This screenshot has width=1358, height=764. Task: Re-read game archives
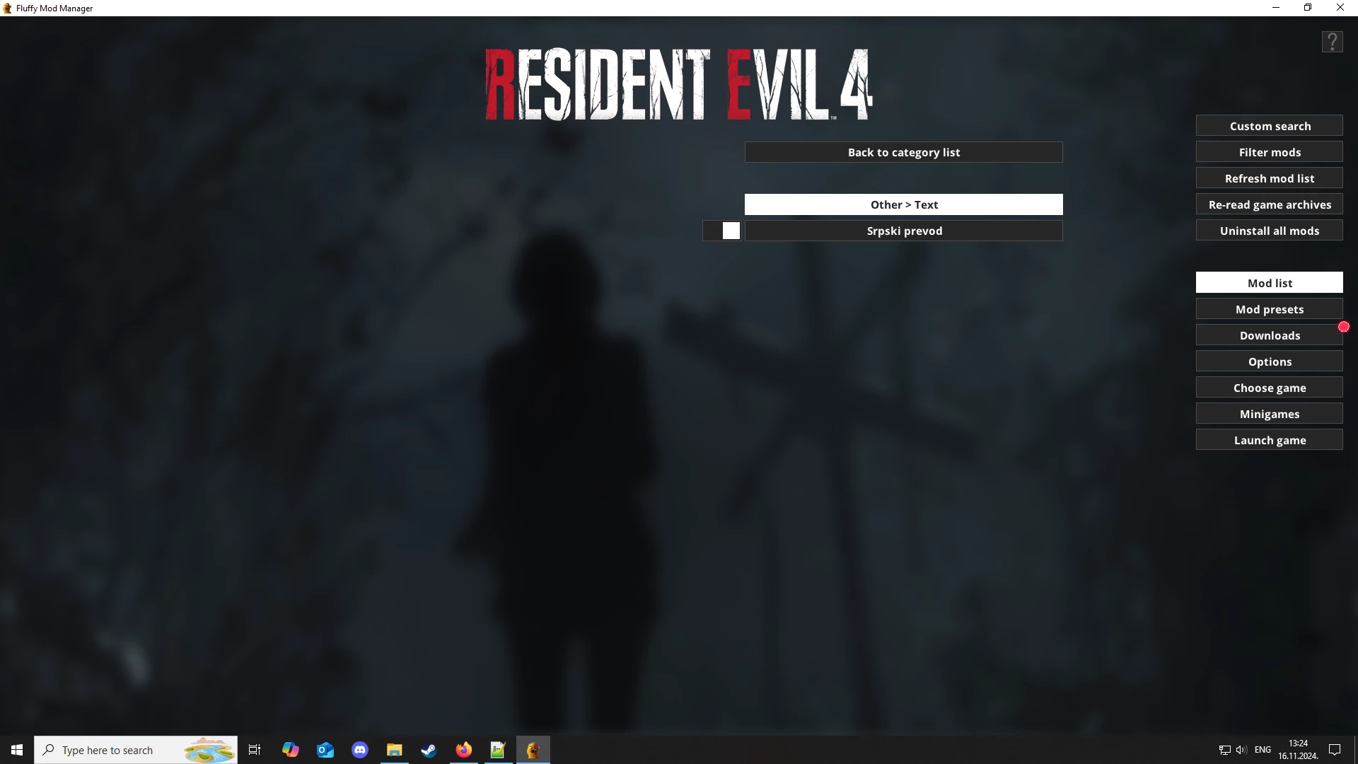[1269, 204]
